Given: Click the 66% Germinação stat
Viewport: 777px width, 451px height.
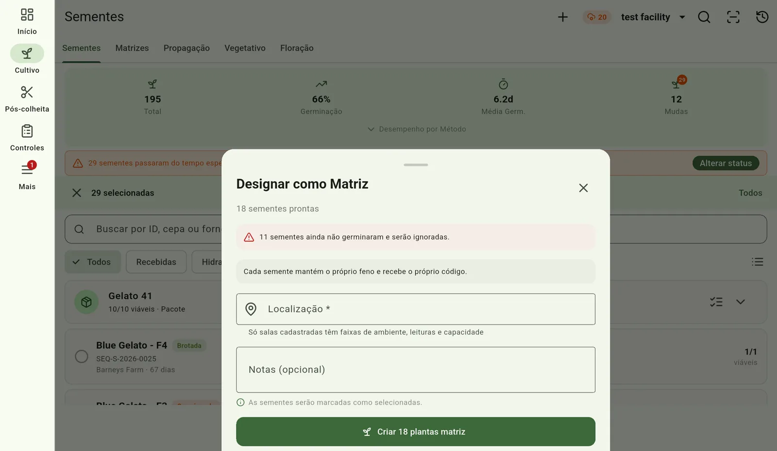Looking at the screenshot, I should [321, 98].
